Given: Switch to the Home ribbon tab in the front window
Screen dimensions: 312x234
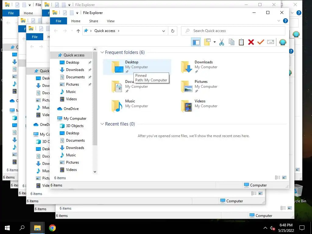Looking at the screenshot, I should (x=76, y=21).
